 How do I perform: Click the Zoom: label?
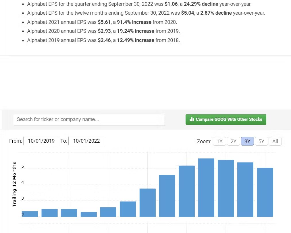click(x=204, y=142)
